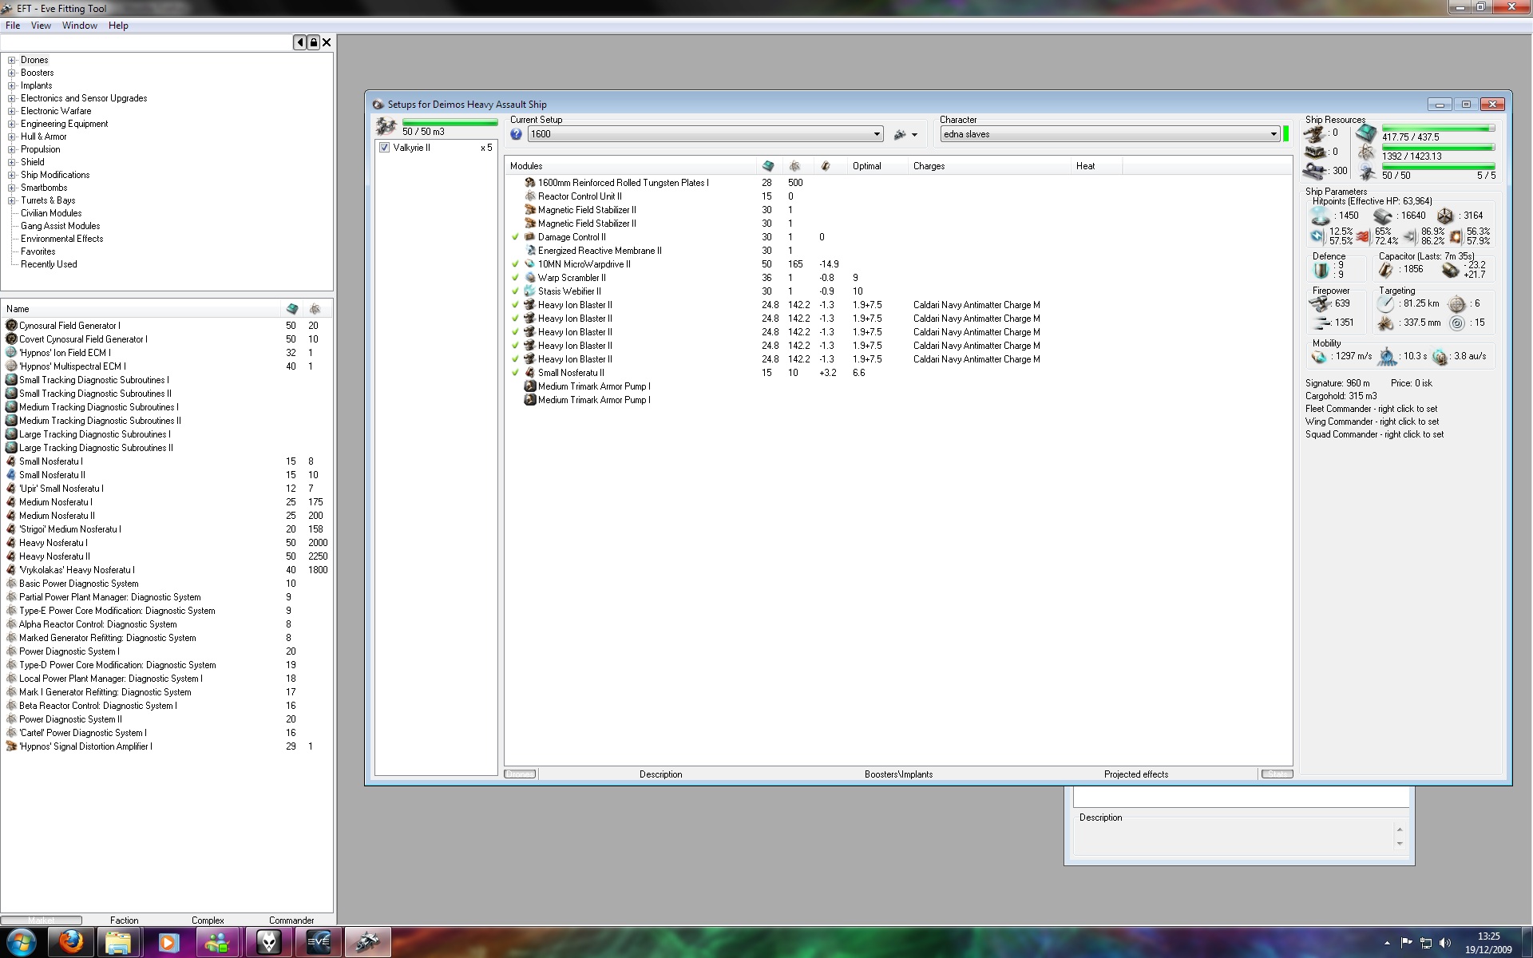This screenshot has width=1533, height=958.
Task: Open the Window menu
Action: (x=79, y=26)
